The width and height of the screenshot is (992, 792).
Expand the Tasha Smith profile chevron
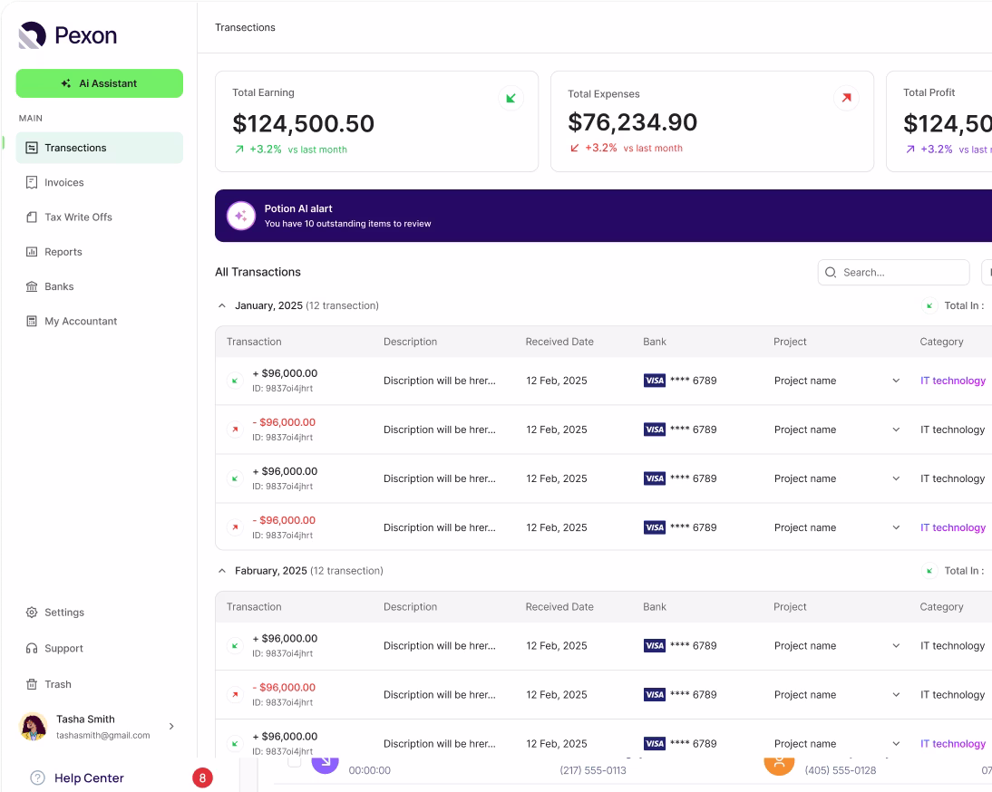click(171, 727)
